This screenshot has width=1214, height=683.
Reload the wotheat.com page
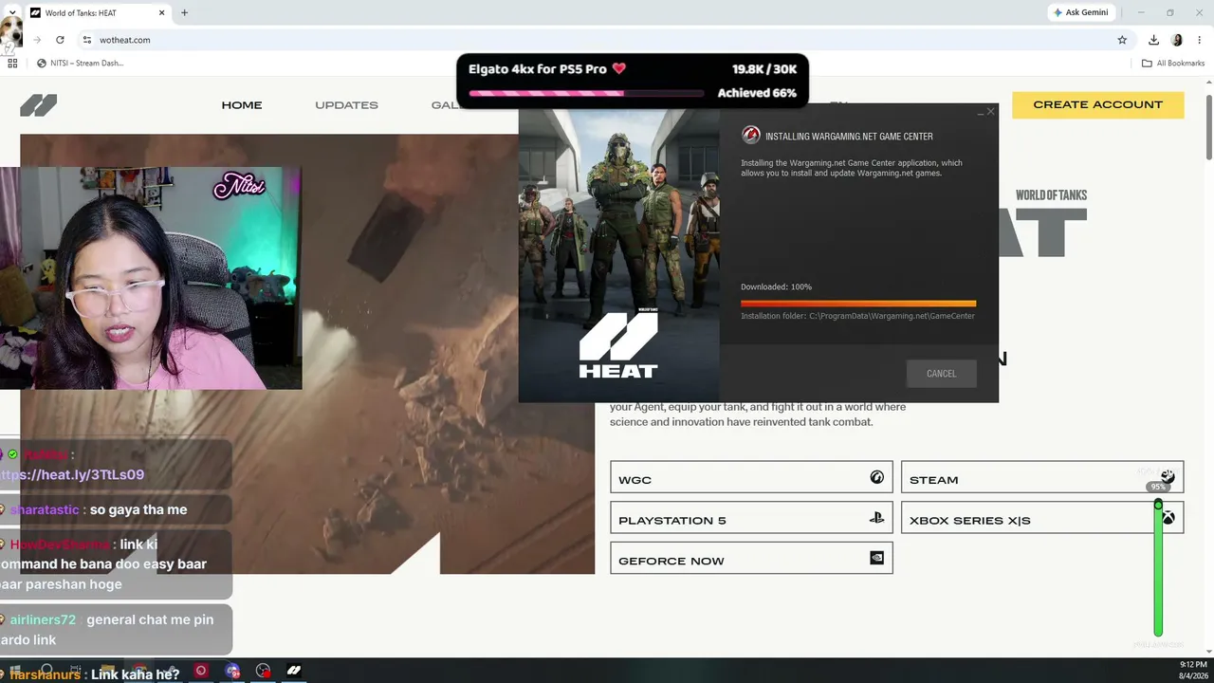click(x=60, y=40)
